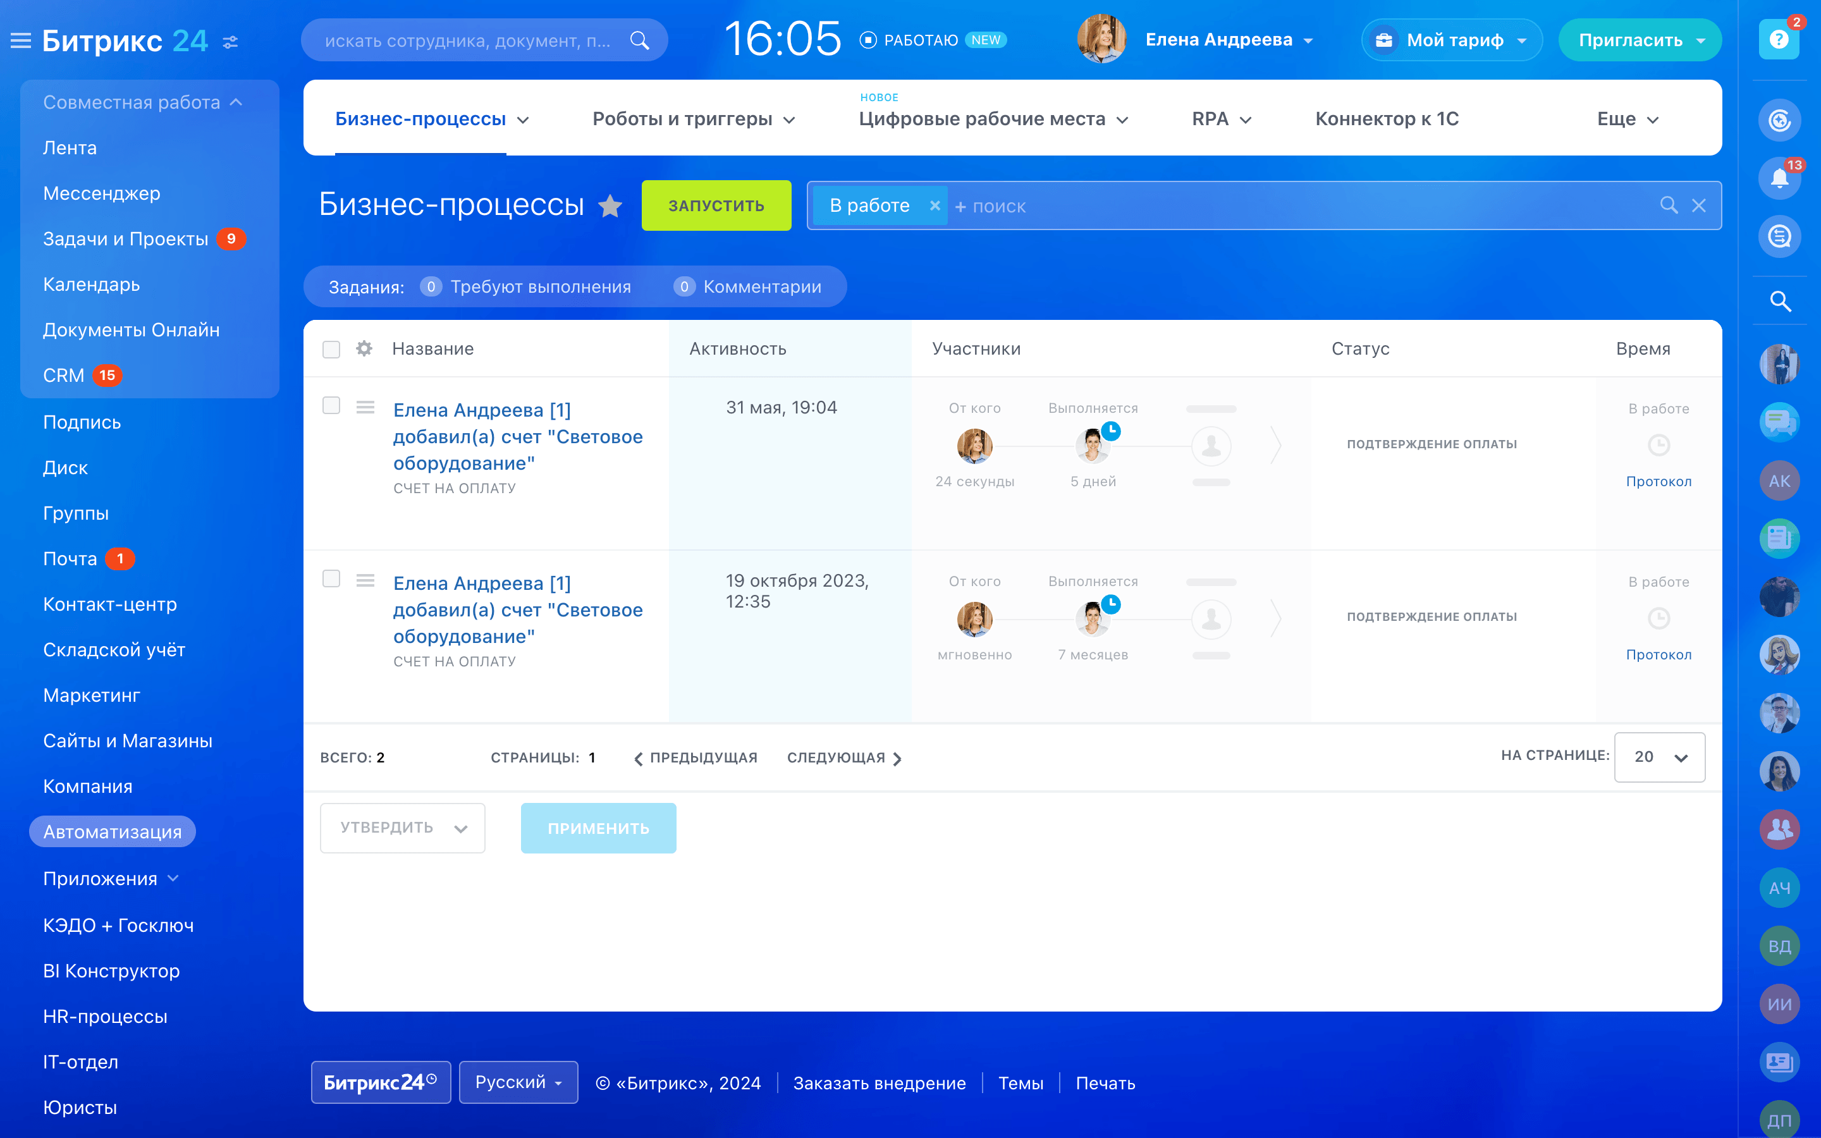
Task: Select Автоматизация in the sidebar
Action: (x=112, y=831)
